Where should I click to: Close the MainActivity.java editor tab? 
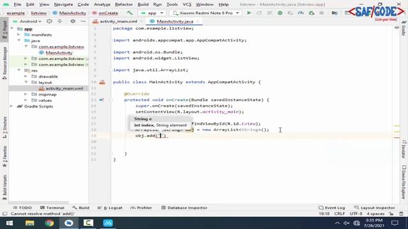pos(198,21)
